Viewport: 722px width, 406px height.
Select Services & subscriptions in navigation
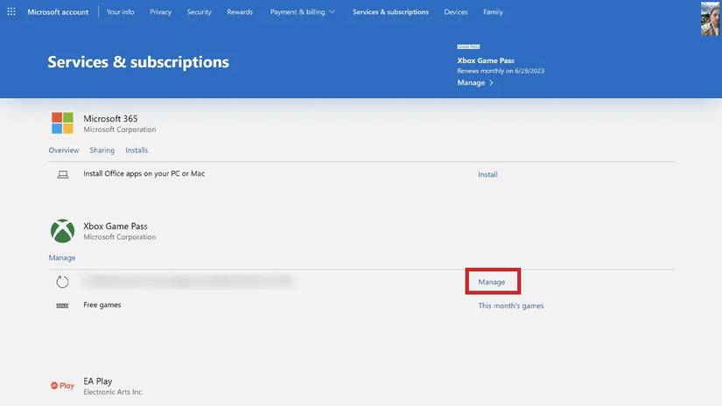click(x=390, y=12)
